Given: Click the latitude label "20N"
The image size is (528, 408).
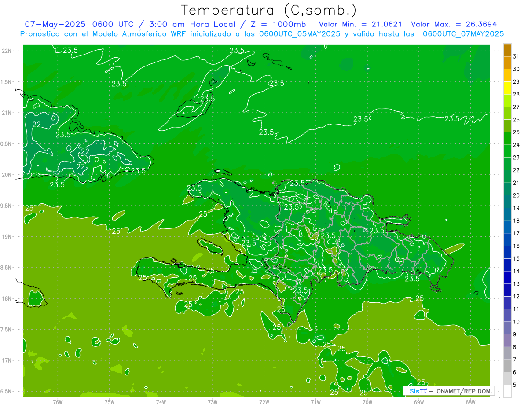Looking at the screenshot, I should coord(6,175).
